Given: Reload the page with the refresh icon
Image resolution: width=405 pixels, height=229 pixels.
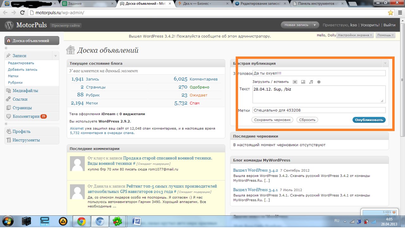Looking at the screenshot, I should click(x=22, y=13).
